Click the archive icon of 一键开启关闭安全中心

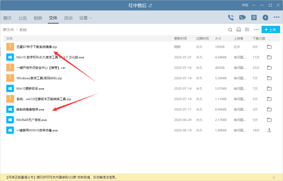pos(10,68)
